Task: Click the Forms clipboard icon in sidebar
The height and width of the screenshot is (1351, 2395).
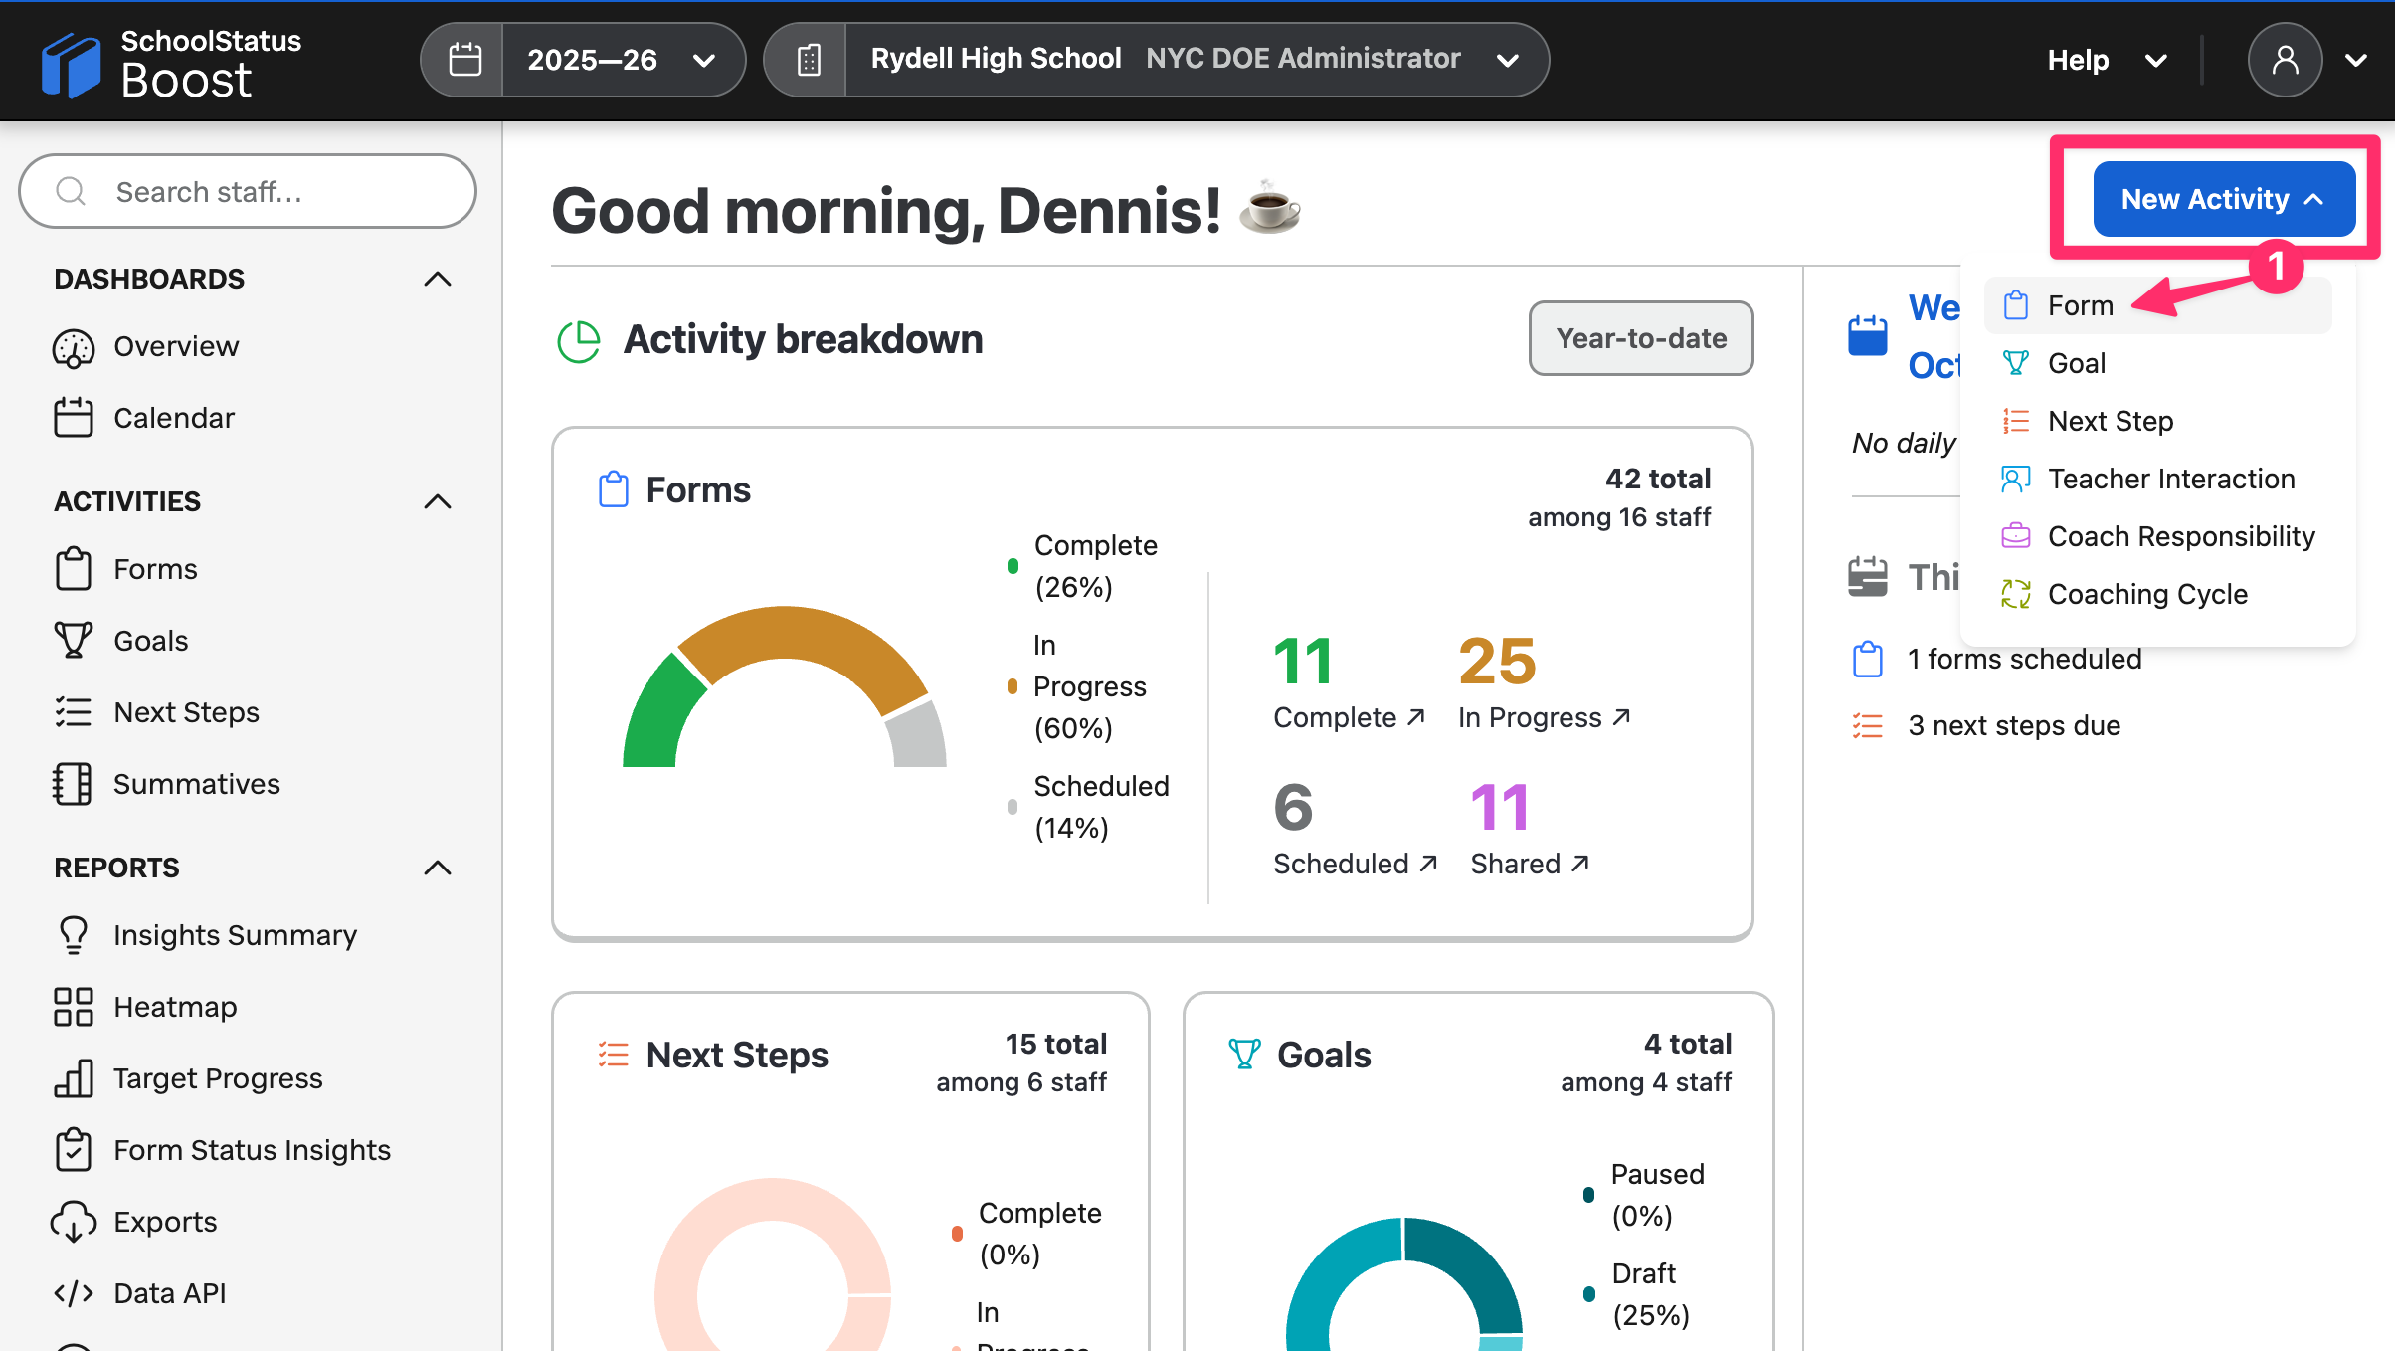Action: pyautogui.click(x=74, y=569)
